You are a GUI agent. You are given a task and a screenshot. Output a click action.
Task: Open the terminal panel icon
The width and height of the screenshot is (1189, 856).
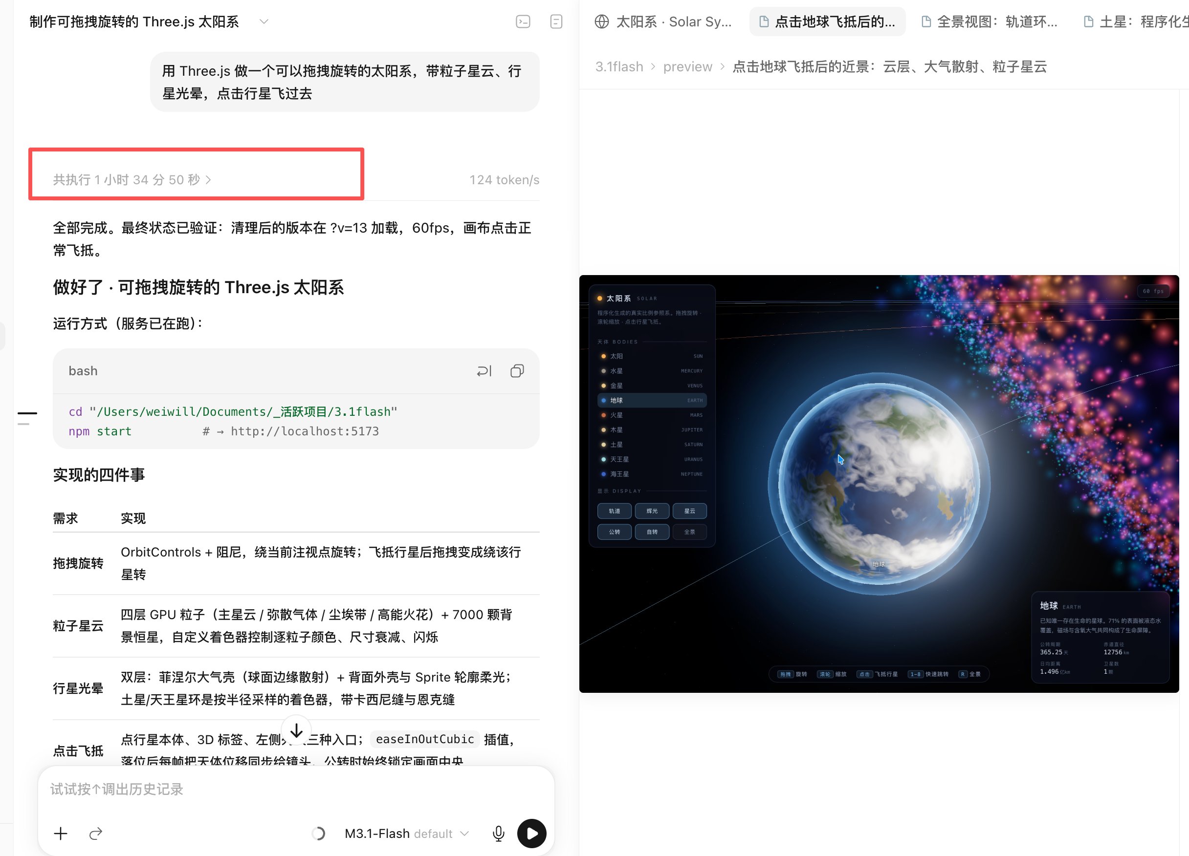click(523, 21)
